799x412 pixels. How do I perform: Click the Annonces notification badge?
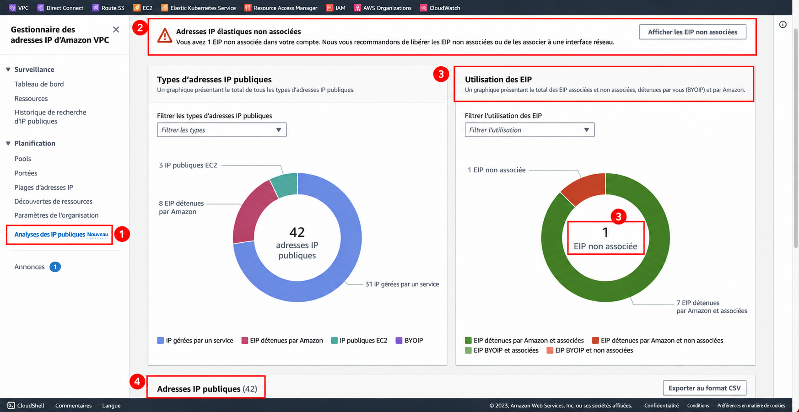[x=55, y=267]
